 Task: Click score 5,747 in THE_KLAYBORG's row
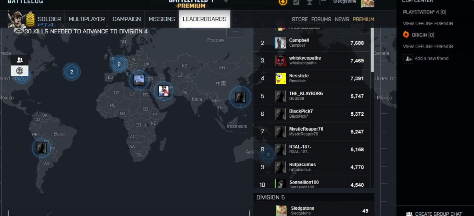click(357, 96)
